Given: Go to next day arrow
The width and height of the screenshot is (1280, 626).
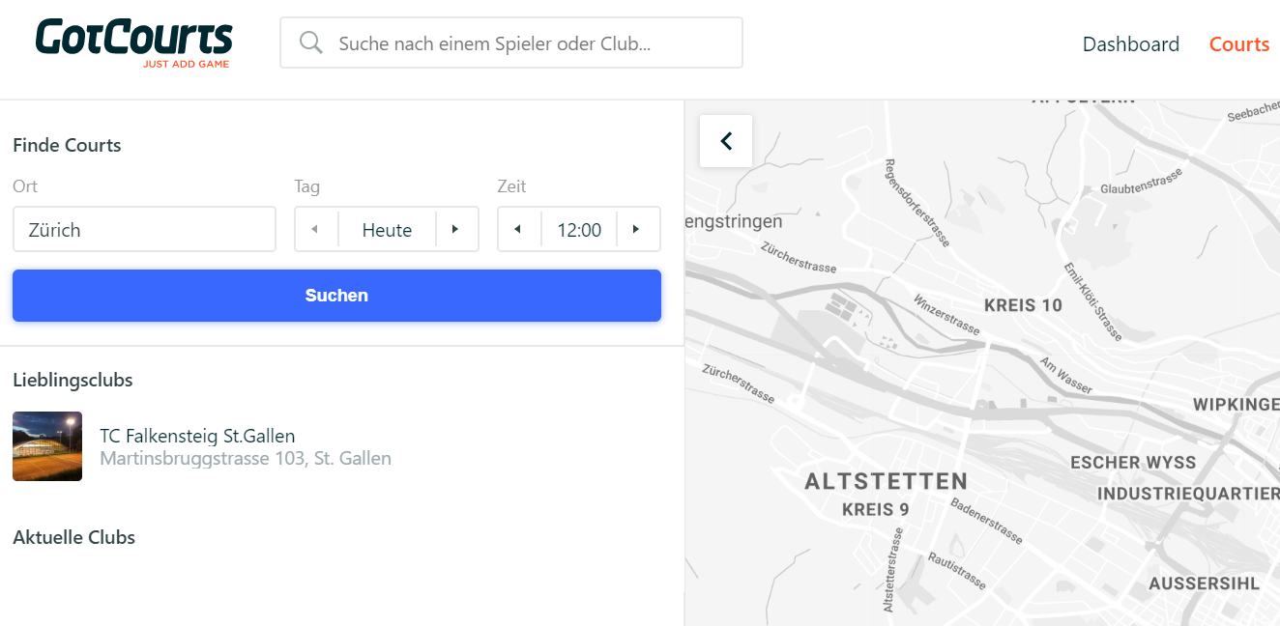Looking at the screenshot, I should coord(456,230).
